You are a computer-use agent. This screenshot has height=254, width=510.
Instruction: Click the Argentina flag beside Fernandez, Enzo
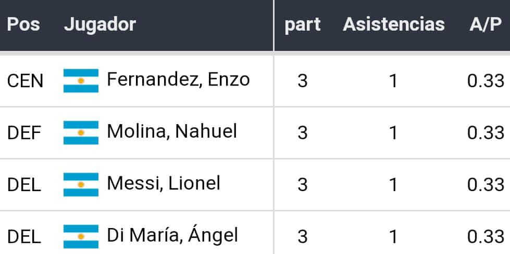pyautogui.click(x=81, y=81)
